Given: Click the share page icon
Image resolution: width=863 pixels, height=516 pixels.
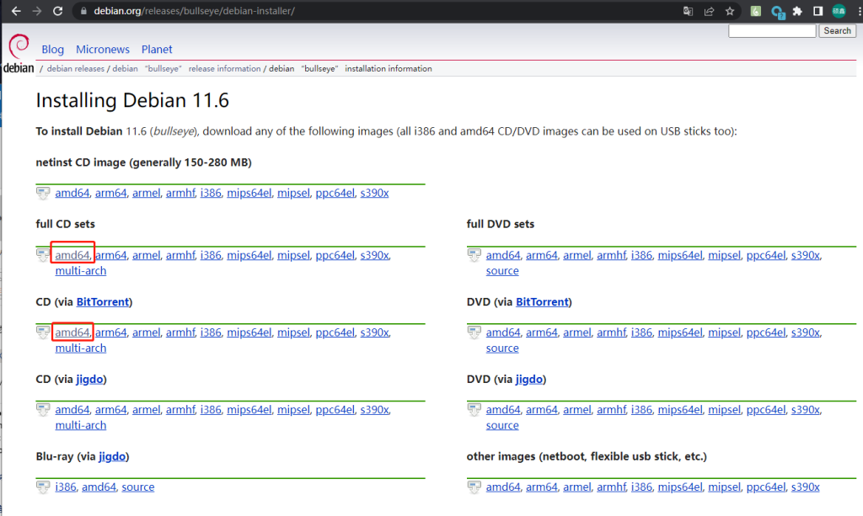Looking at the screenshot, I should click(x=710, y=12).
